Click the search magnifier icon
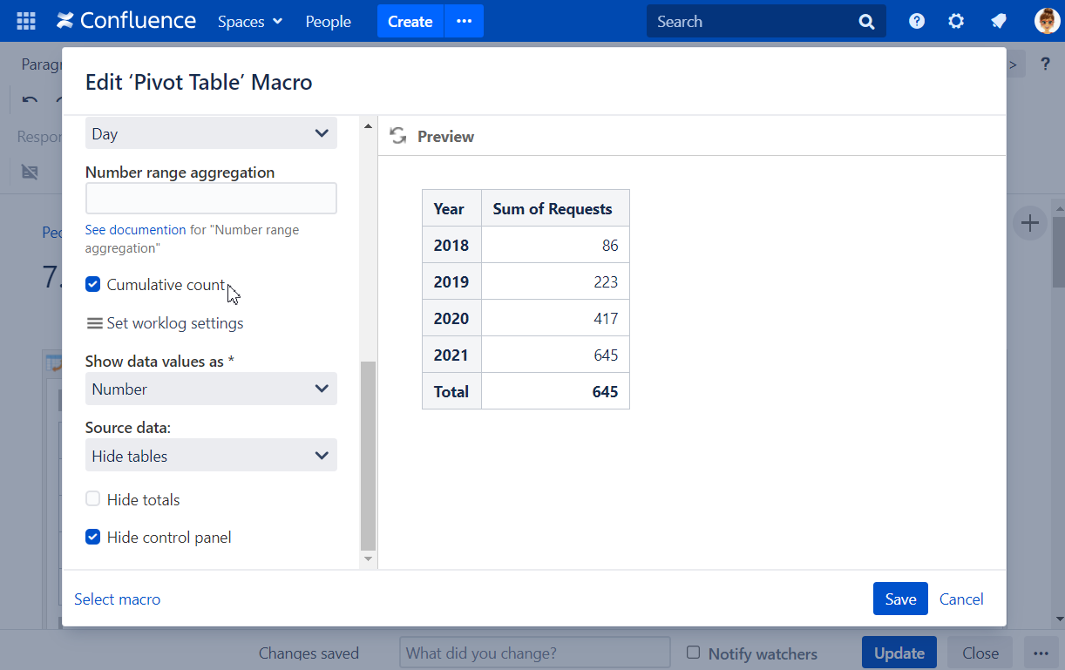This screenshot has width=1065, height=670. coord(866,22)
